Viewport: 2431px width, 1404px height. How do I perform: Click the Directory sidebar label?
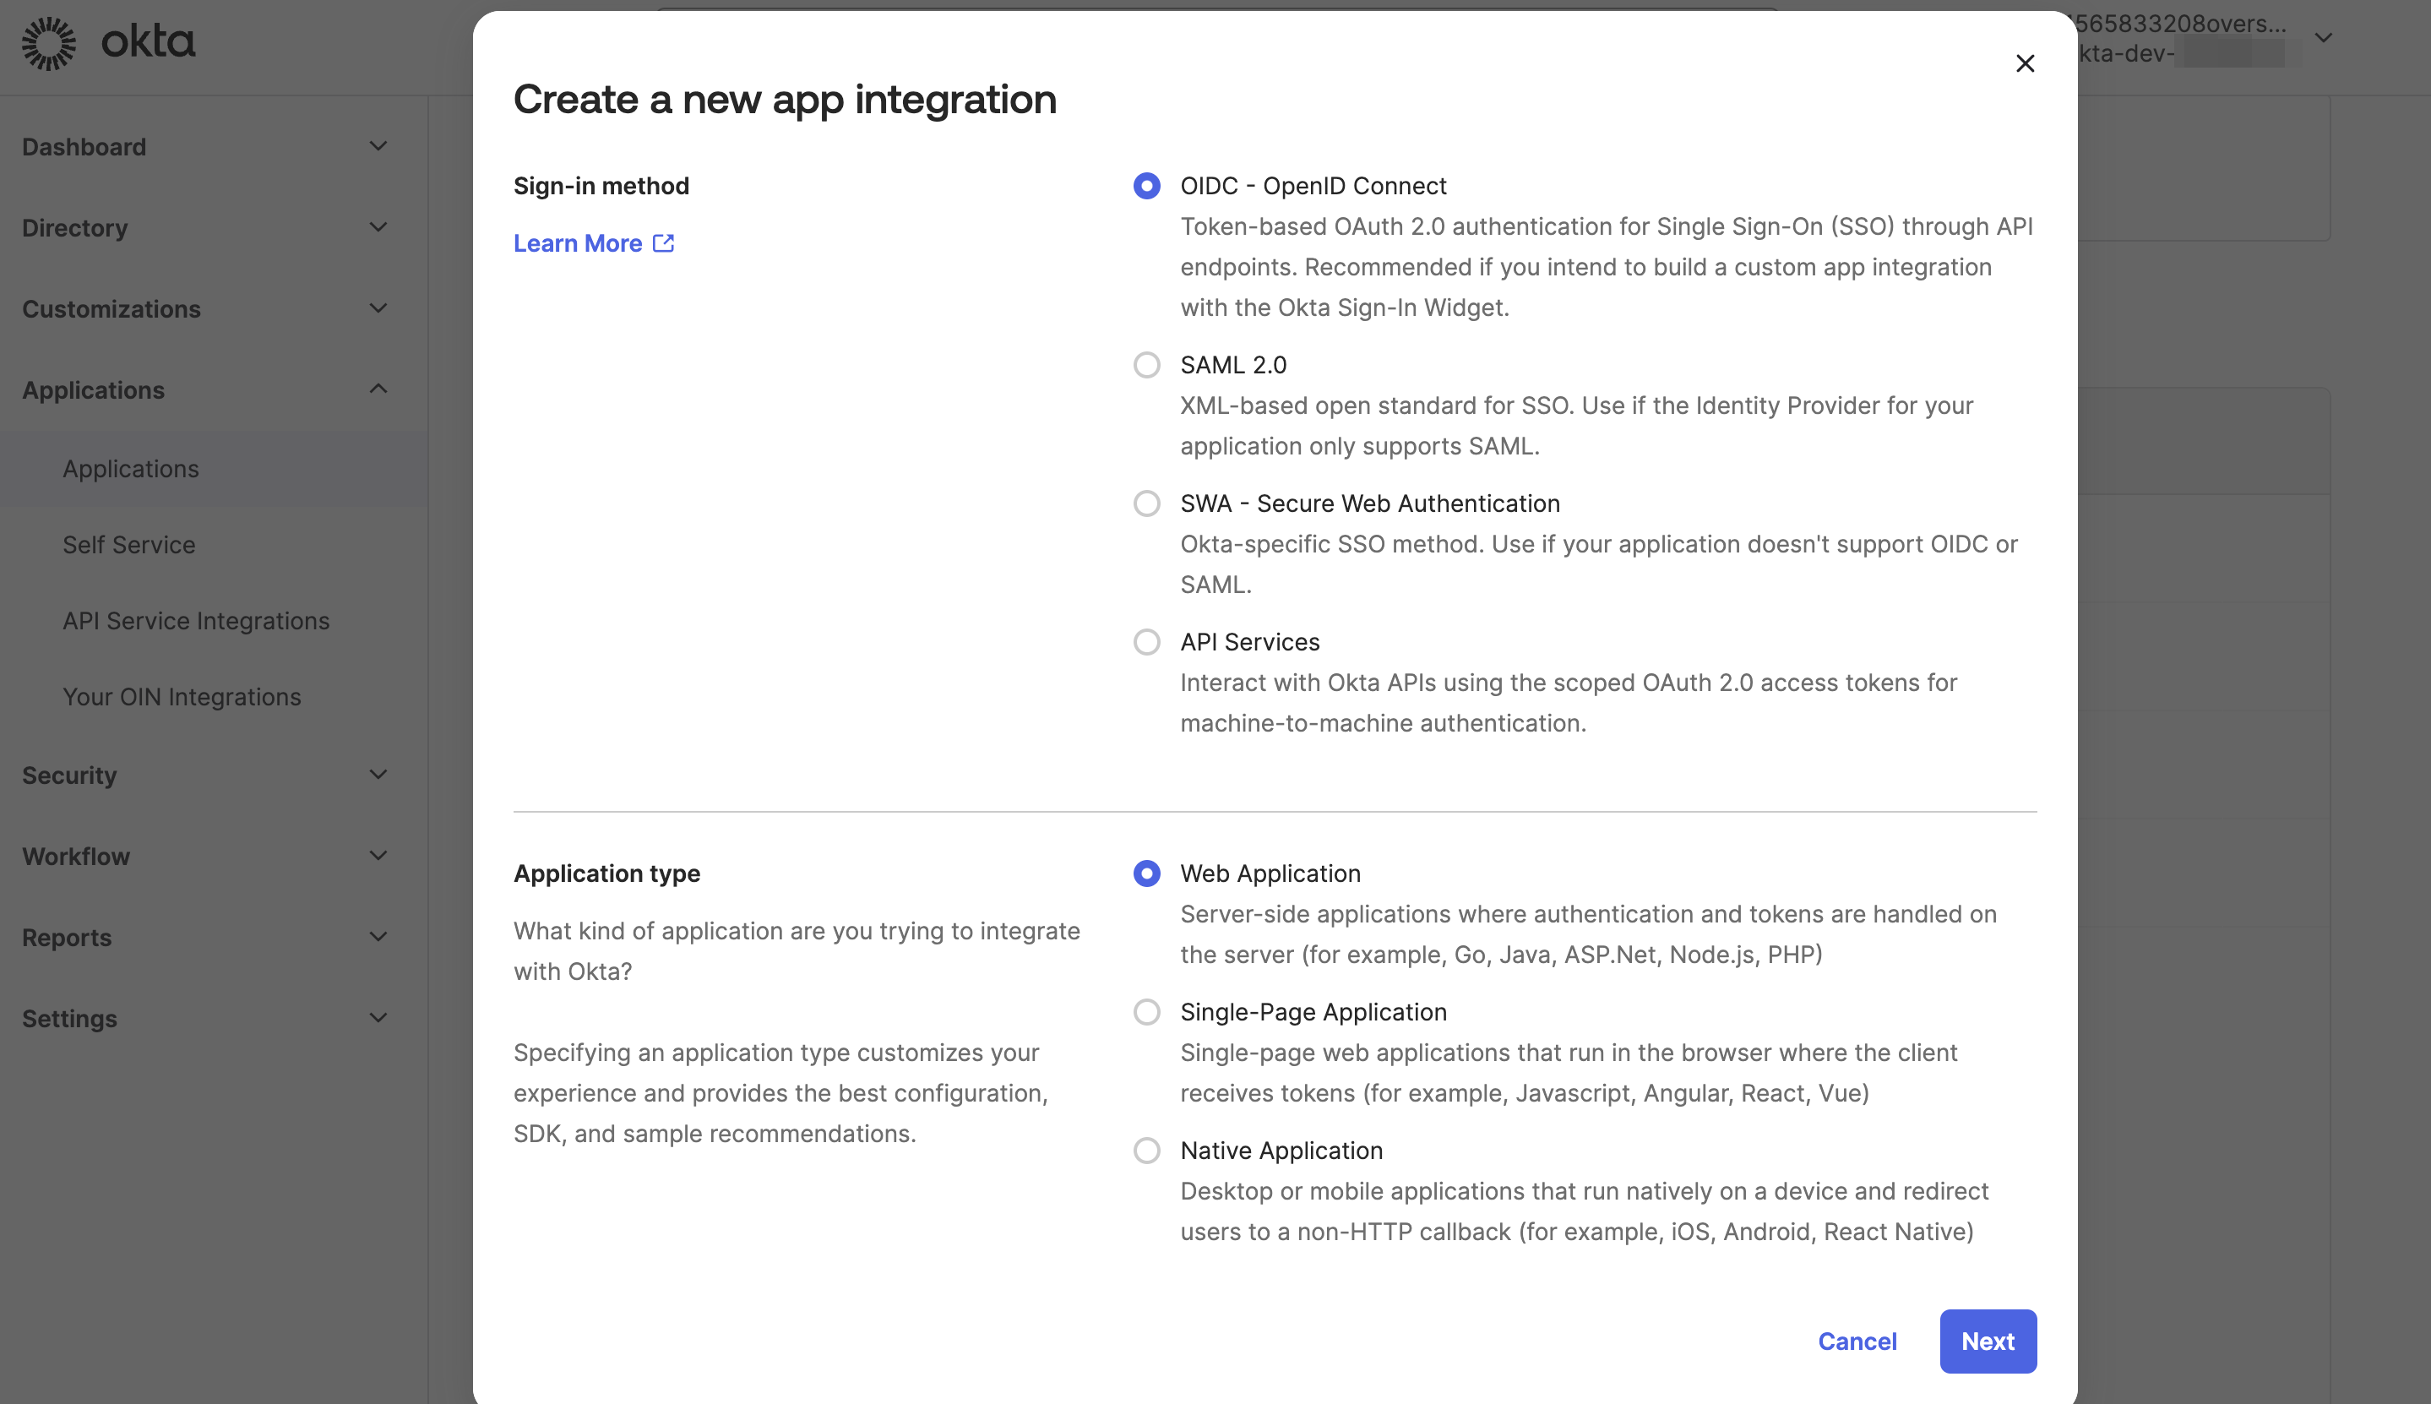(x=74, y=227)
